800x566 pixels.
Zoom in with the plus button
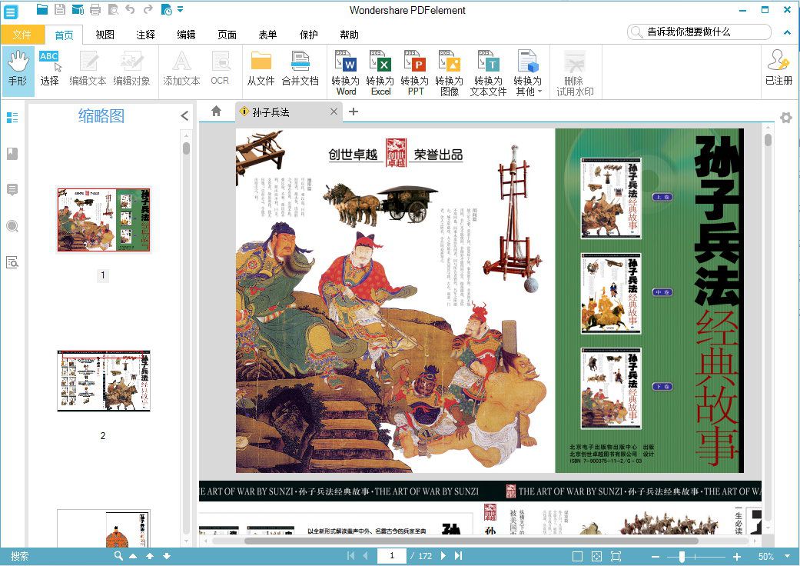point(737,556)
